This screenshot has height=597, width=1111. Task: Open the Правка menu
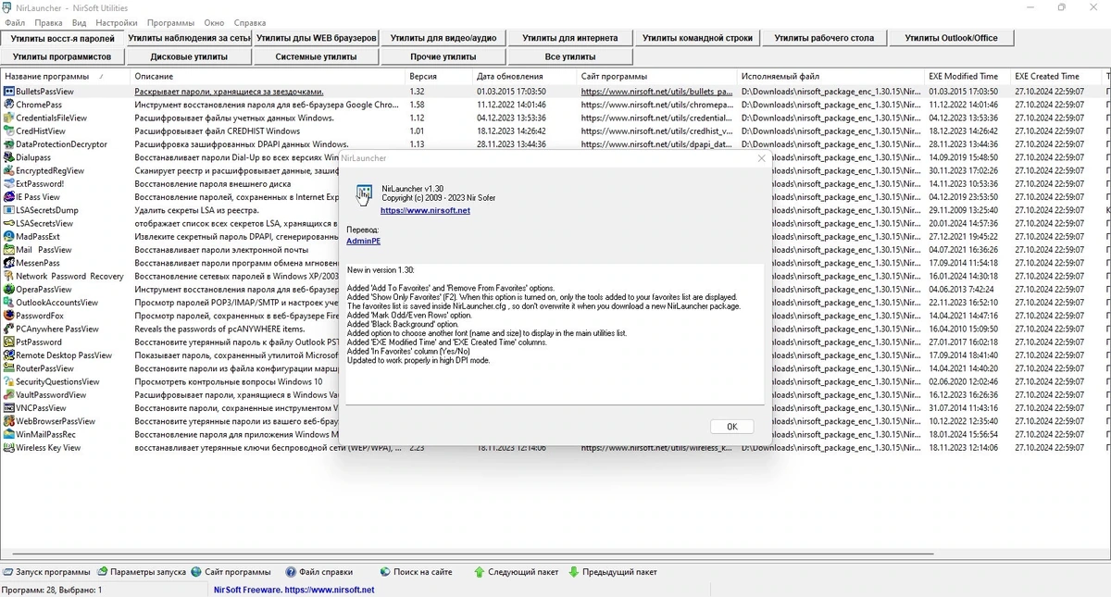click(x=48, y=22)
